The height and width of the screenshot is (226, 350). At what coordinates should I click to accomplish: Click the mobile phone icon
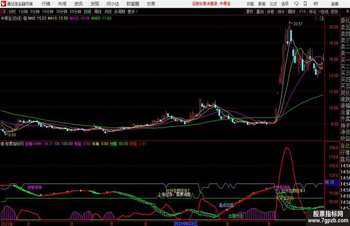[x=306, y=4]
